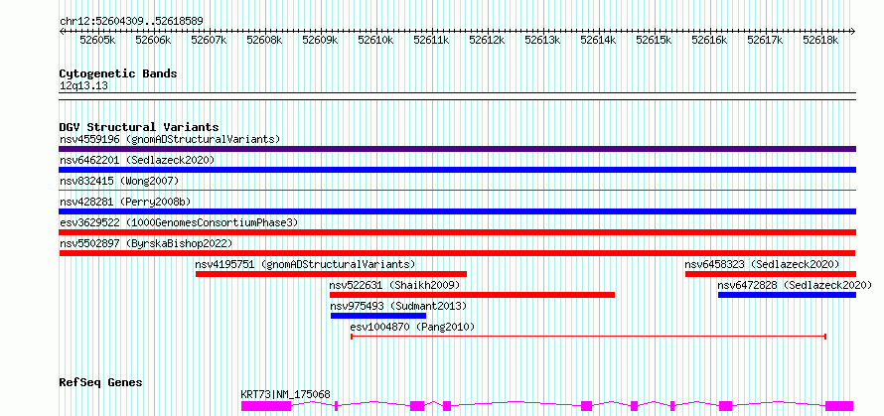Select the first large KRT73 exon block
The height and width of the screenshot is (416, 884).
click(x=266, y=406)
